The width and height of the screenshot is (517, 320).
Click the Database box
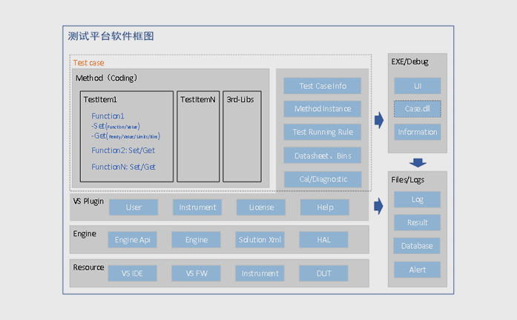417,246
